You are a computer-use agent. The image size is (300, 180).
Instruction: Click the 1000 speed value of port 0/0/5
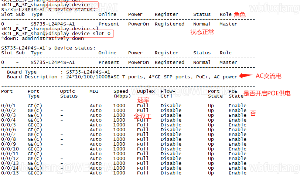tap(119, 125)
